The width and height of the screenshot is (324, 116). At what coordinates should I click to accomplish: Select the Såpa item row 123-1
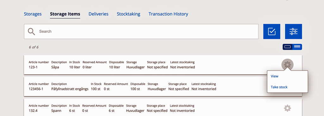point(163,65)
